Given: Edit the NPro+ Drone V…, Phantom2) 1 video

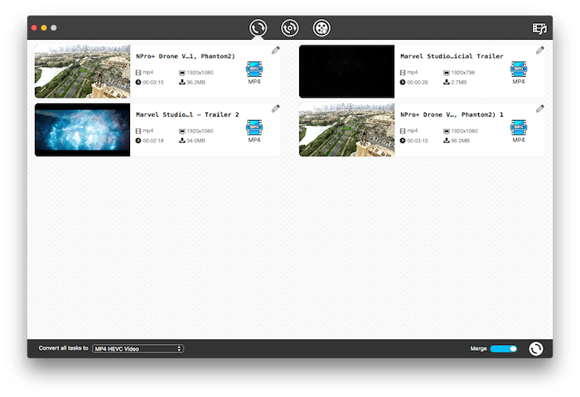Looking at the screenshot, I should pyautogui.click(x=540, y=108).
